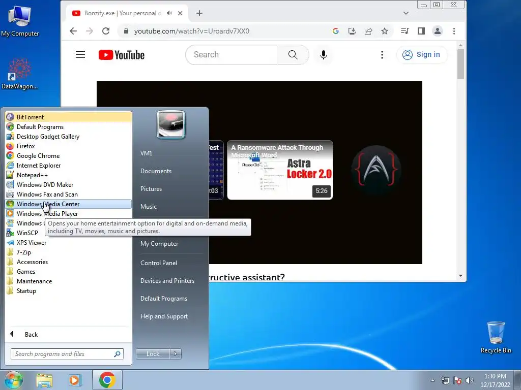Open Chrome's tab search chevron
This screenshot has width=521, height=390.
[406, 13]
